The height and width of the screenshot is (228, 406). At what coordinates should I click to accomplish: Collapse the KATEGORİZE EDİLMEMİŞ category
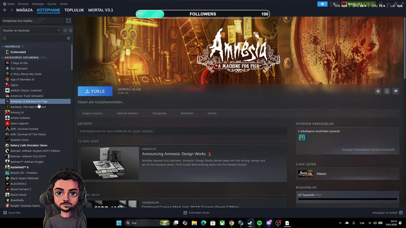pos(3,58)
